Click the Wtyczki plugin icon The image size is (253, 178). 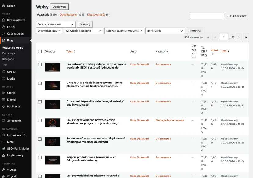(x=4, y=176)
